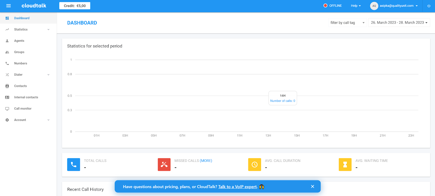Image resolution: width=435 pixels, height=196 pixels.
Task: Click the hourglass Avg. Waiting Time icon
Action: point(345,165)
